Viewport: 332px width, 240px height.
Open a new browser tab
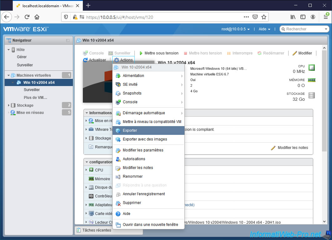[x=88, y=6]
